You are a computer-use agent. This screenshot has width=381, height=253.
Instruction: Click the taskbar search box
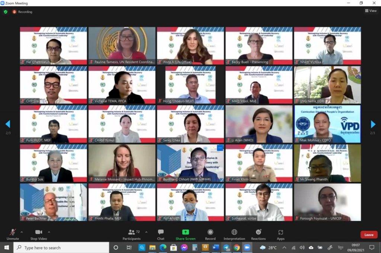[x=61, y=247]
